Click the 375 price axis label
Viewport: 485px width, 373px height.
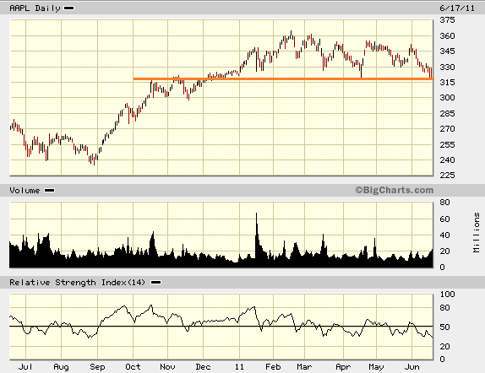[x=447, y=20]
